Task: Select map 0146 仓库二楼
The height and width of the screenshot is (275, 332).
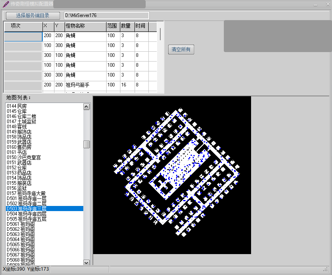Action: 45,116
